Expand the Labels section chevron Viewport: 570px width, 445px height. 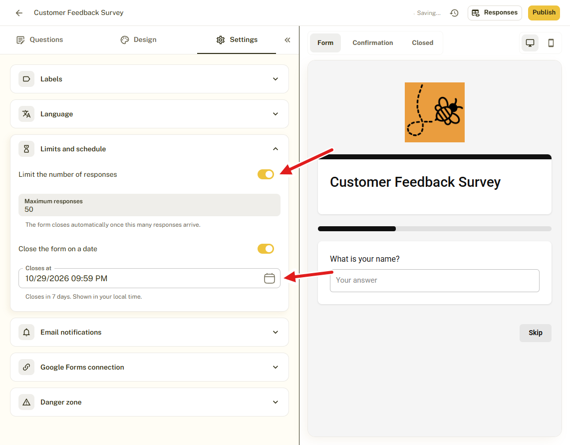pyautogui.click(x=276, y=79)
